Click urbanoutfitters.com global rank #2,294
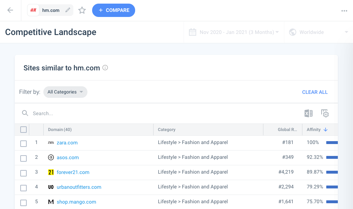Image resolution: width=353 pixels, height=209 pixels. (x=286, y=187)
